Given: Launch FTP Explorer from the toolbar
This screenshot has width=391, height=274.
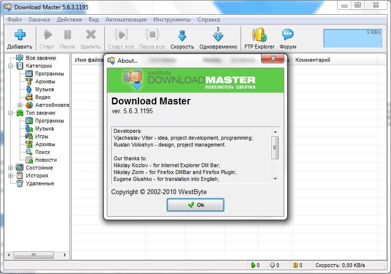Looking at the screenshot, I should tap(259, 35).
